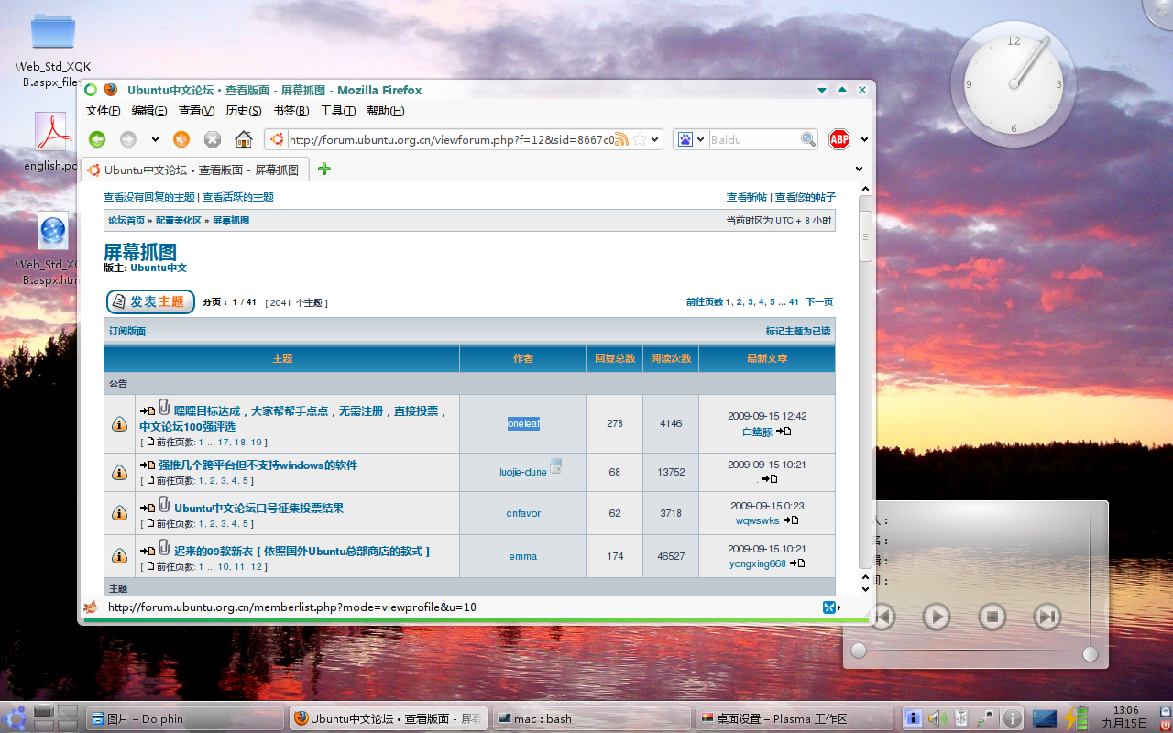
Task: Click the battery monitor tray icon
Action: tap(1077, 718)
